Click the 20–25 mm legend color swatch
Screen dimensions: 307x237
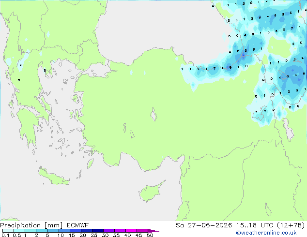86,231
